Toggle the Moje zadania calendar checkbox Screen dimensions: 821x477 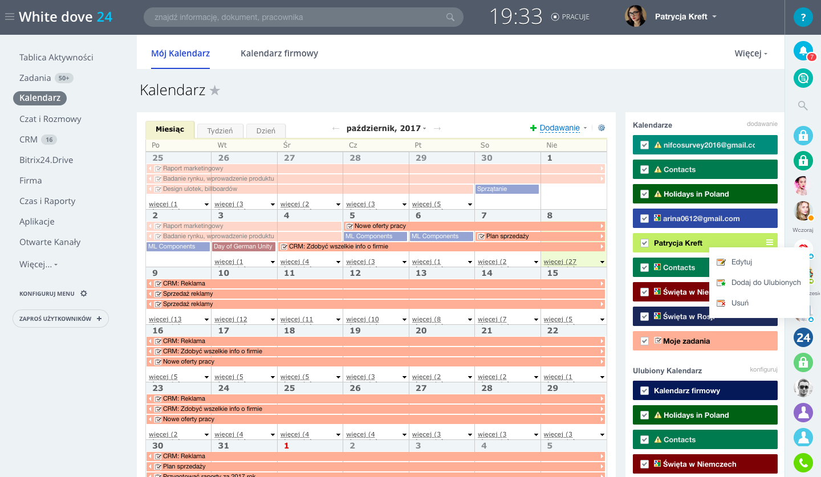pyautogui.click(x=644, y=341)
